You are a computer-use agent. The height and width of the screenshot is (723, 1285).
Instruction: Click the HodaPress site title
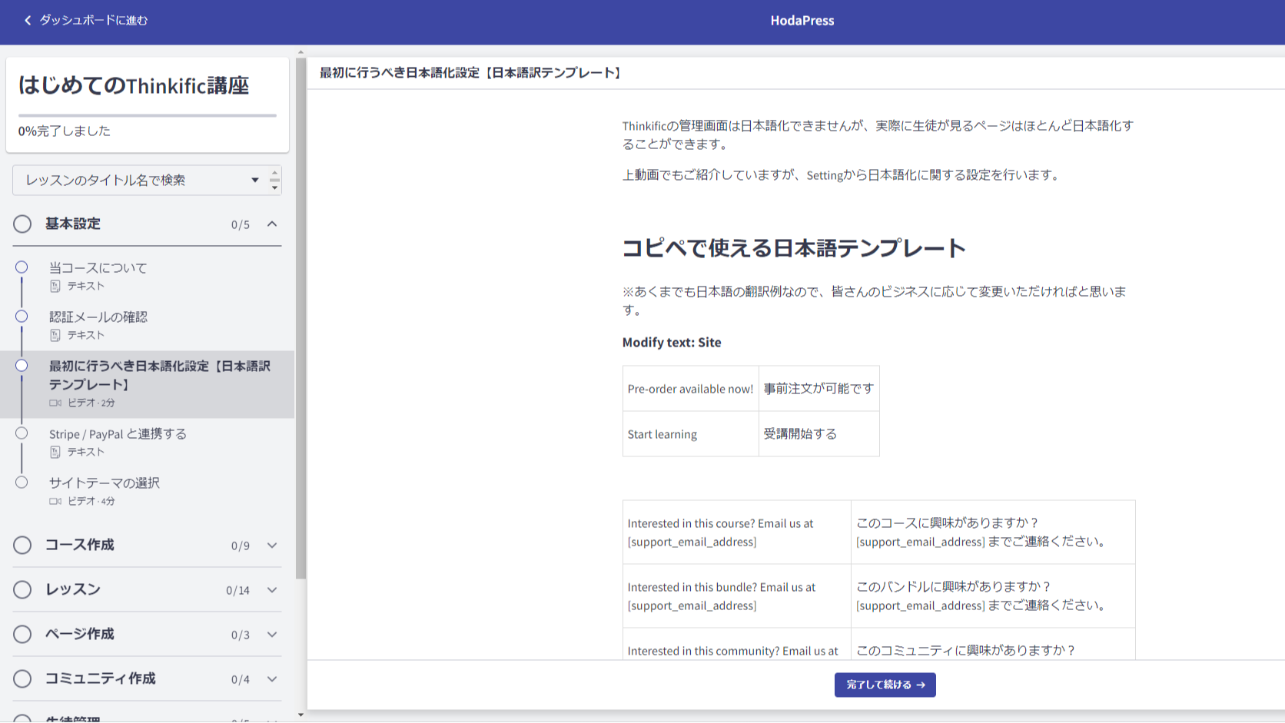tap(802, 21)
